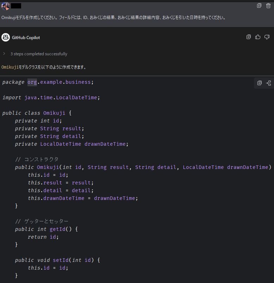This screenshot has width=274, height=283.
Task: Click the 'this.detail = detail;' line
Action: click(x=61, y=190)
